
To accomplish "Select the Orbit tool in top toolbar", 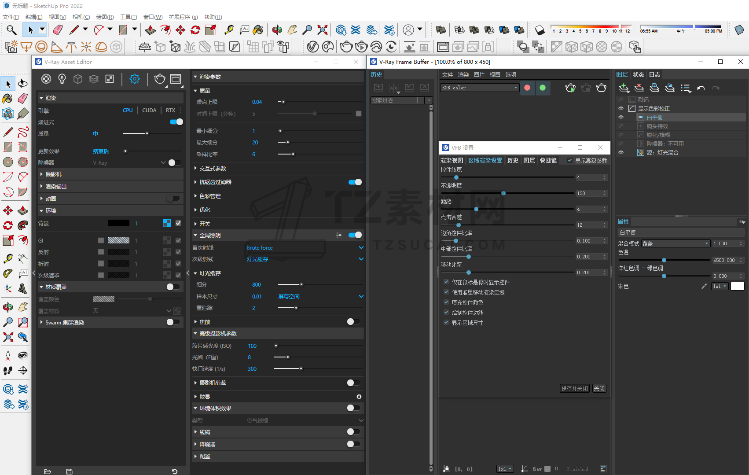I will tap(277, 30).
